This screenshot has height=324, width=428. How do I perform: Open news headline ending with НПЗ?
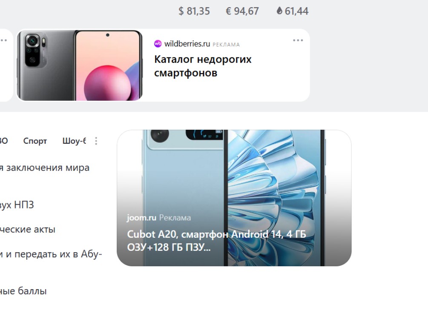[17, 205]
